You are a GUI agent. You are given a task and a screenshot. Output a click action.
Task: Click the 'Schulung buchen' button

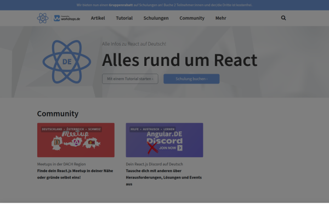[191, 79]
